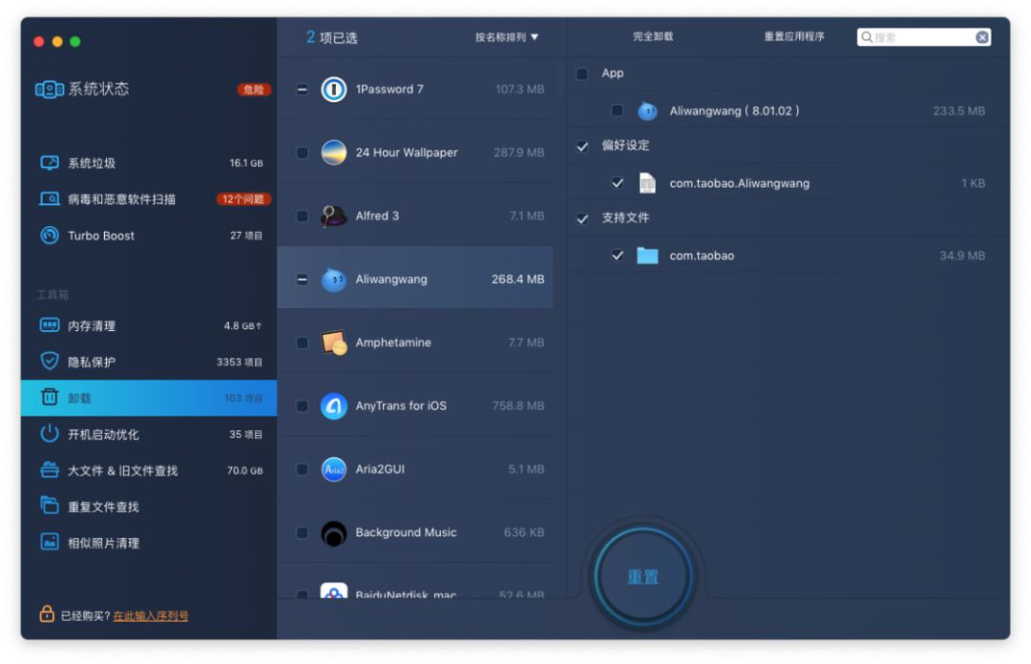Click the 重复文件查找 duplicate icon

(50, 506)
